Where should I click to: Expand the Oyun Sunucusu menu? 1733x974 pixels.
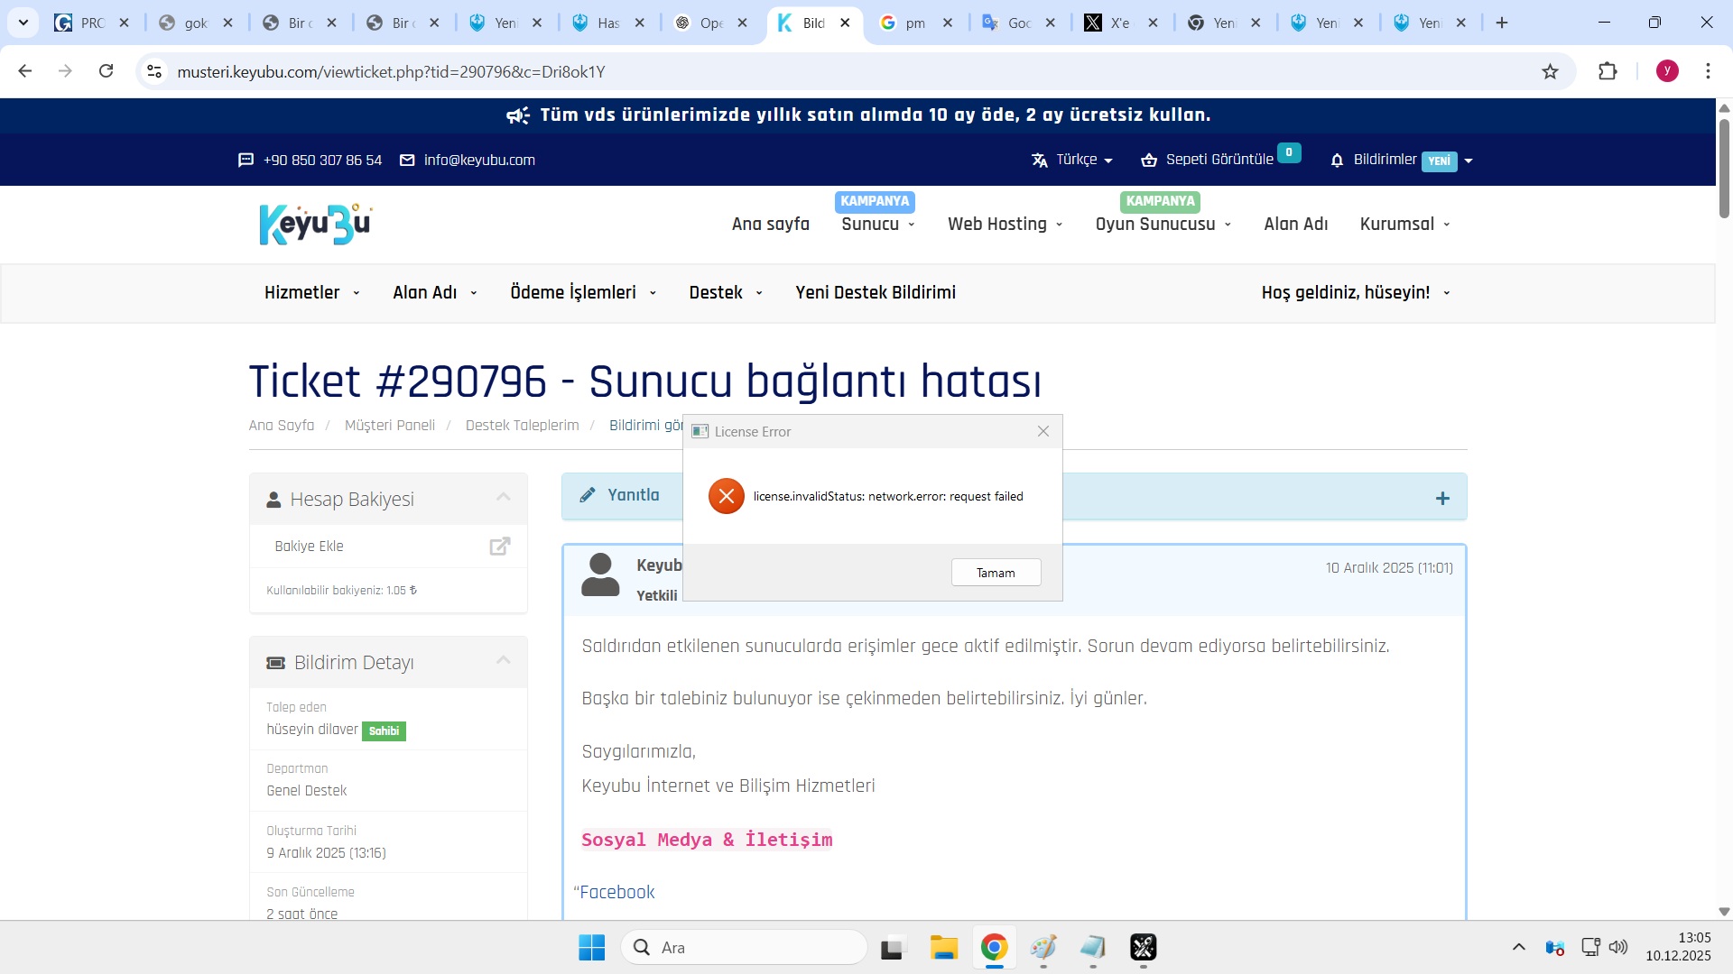(1163, 224)
